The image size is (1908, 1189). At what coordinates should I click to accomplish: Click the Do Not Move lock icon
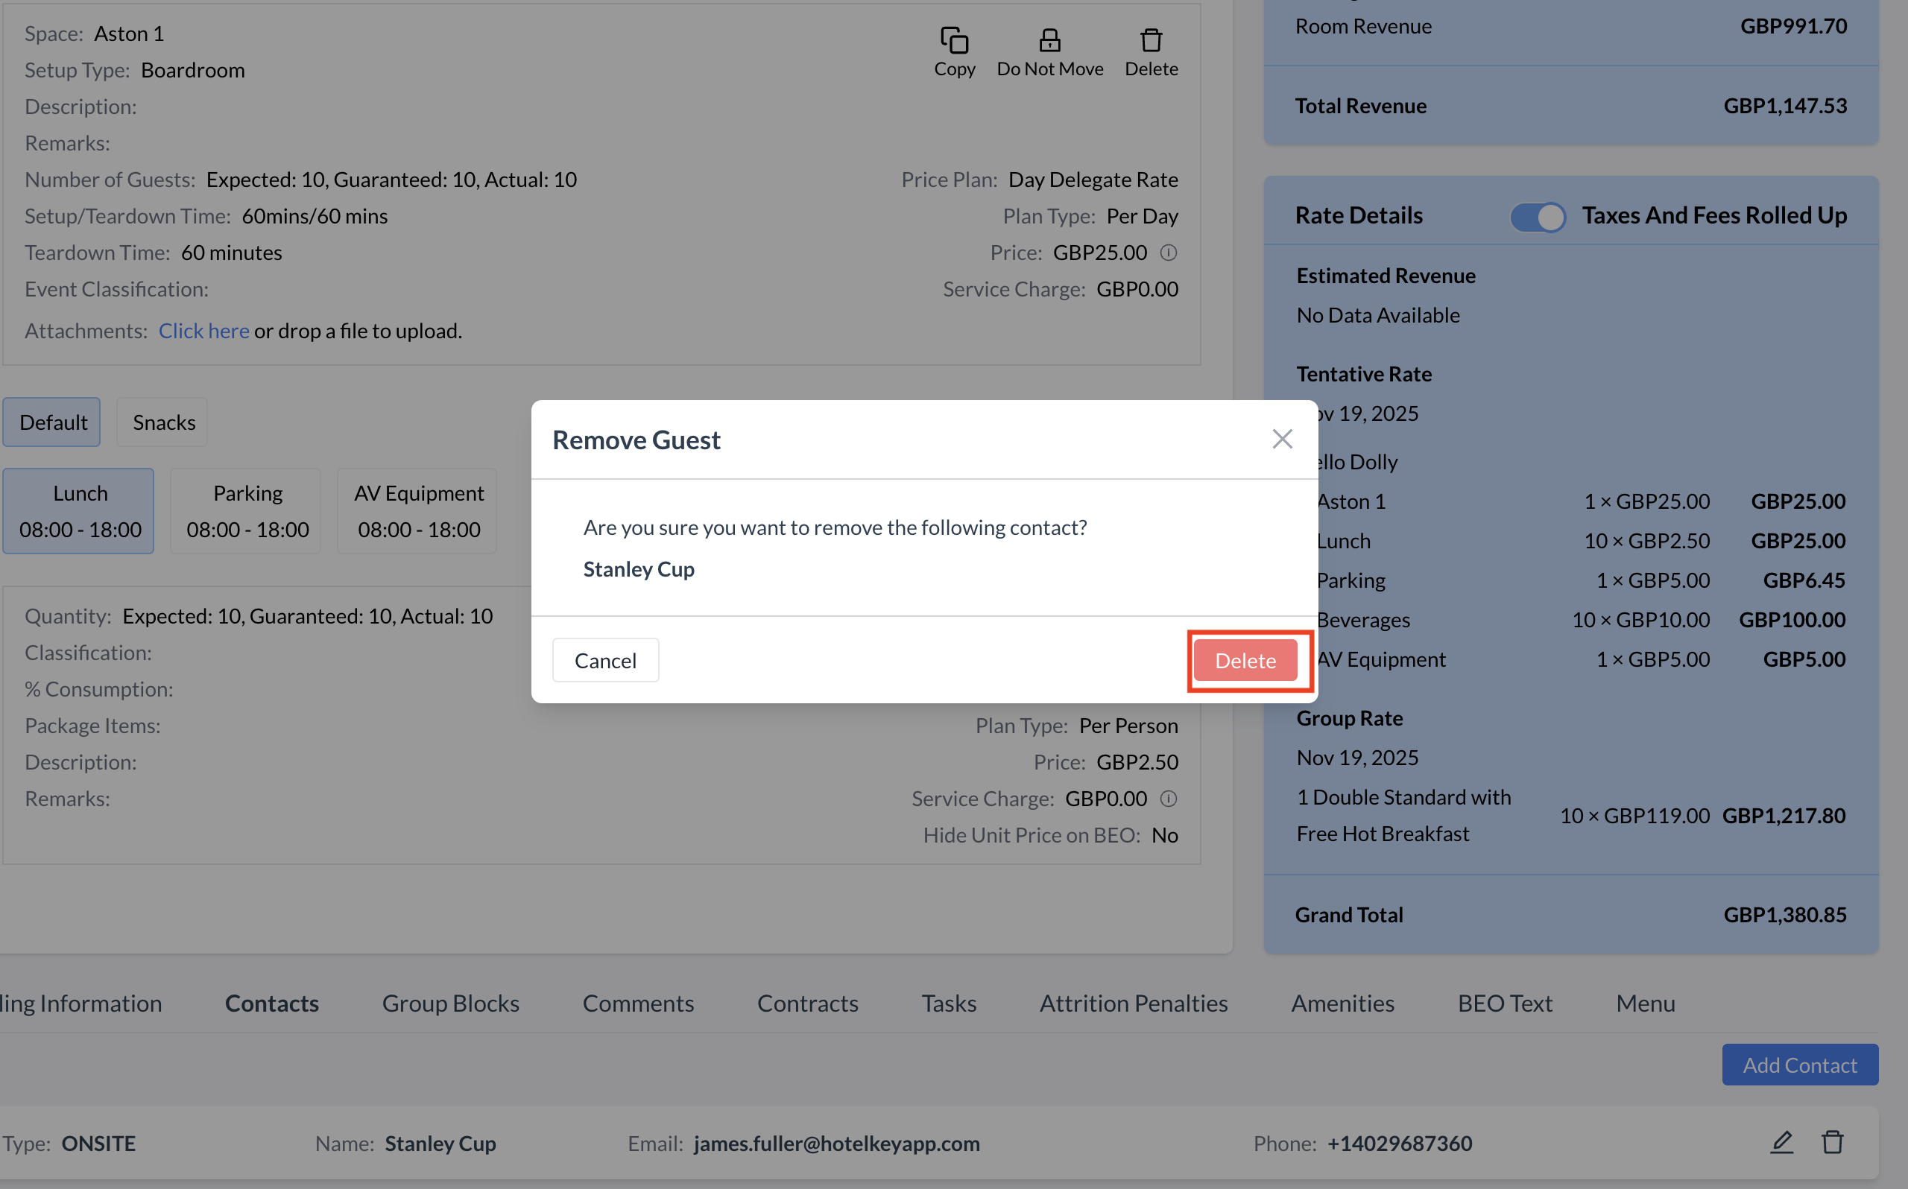pos(1049,41)
